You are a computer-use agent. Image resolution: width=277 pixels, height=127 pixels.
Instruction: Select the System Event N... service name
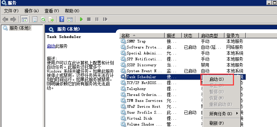[x=144, y=71]
